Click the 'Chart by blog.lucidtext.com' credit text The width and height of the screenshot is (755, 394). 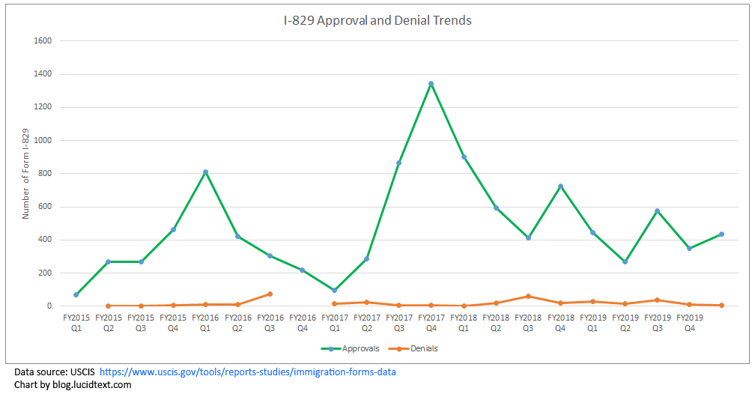click(x=73, y=384)
